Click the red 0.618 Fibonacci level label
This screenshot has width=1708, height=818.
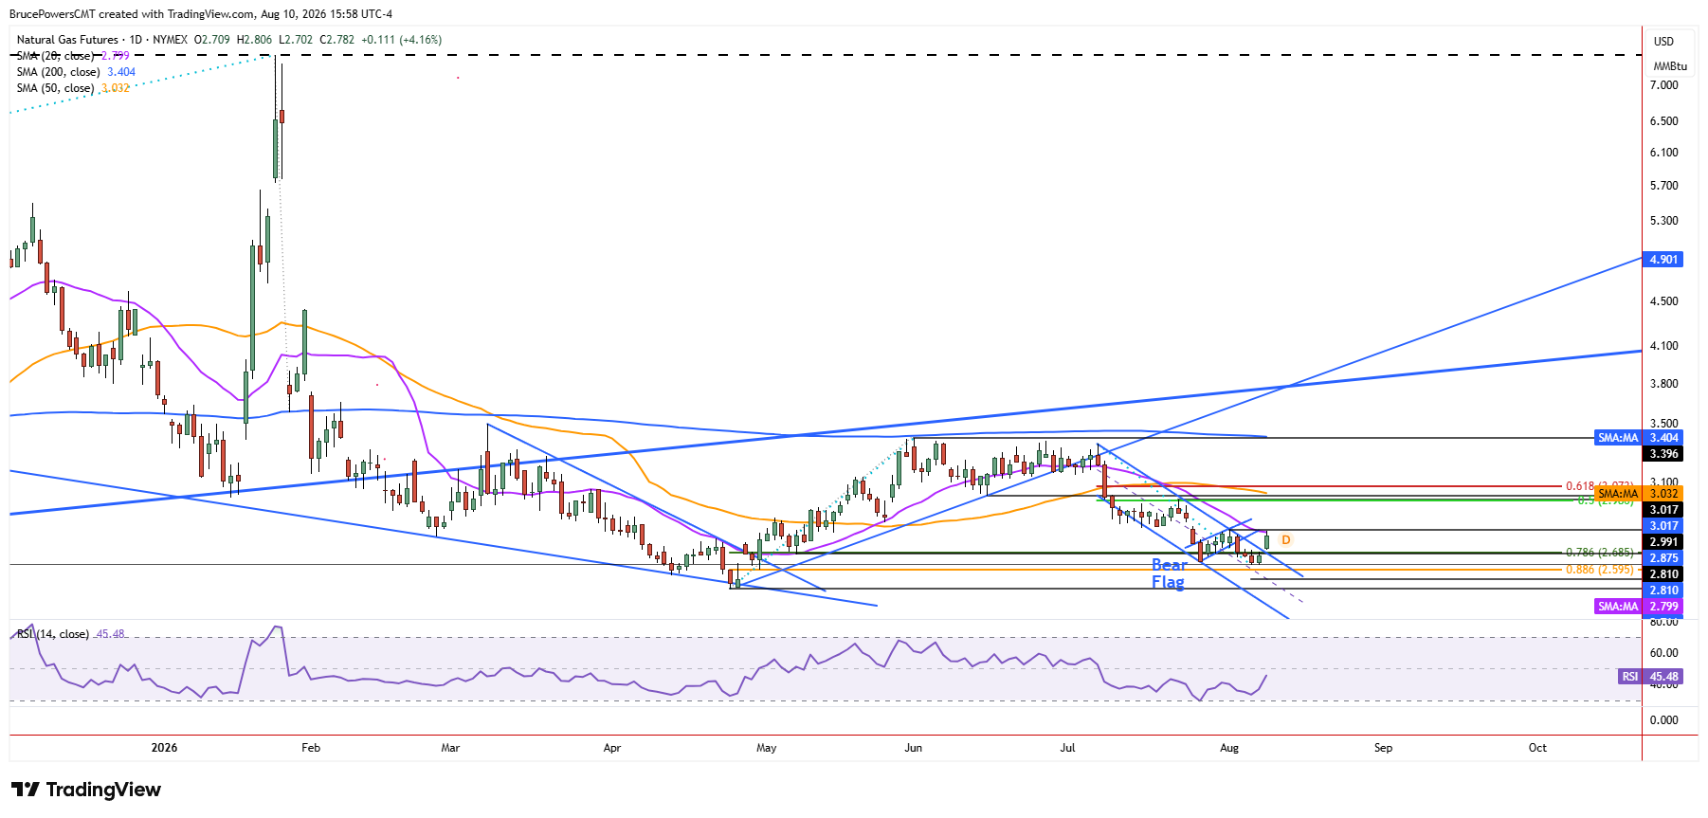[1598, 486]
